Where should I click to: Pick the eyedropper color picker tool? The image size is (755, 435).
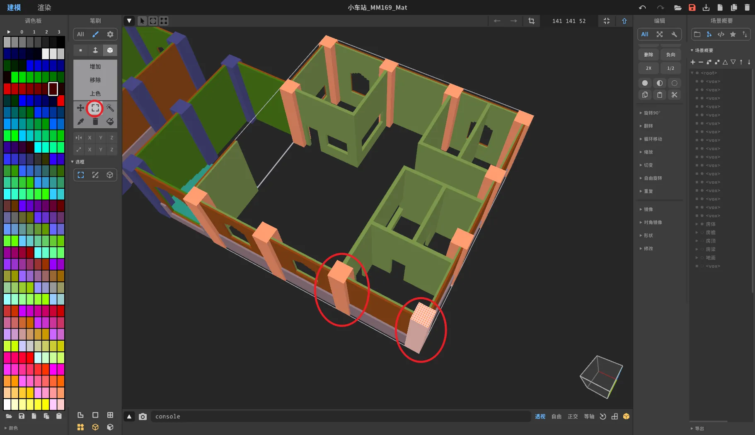(80, 121)
